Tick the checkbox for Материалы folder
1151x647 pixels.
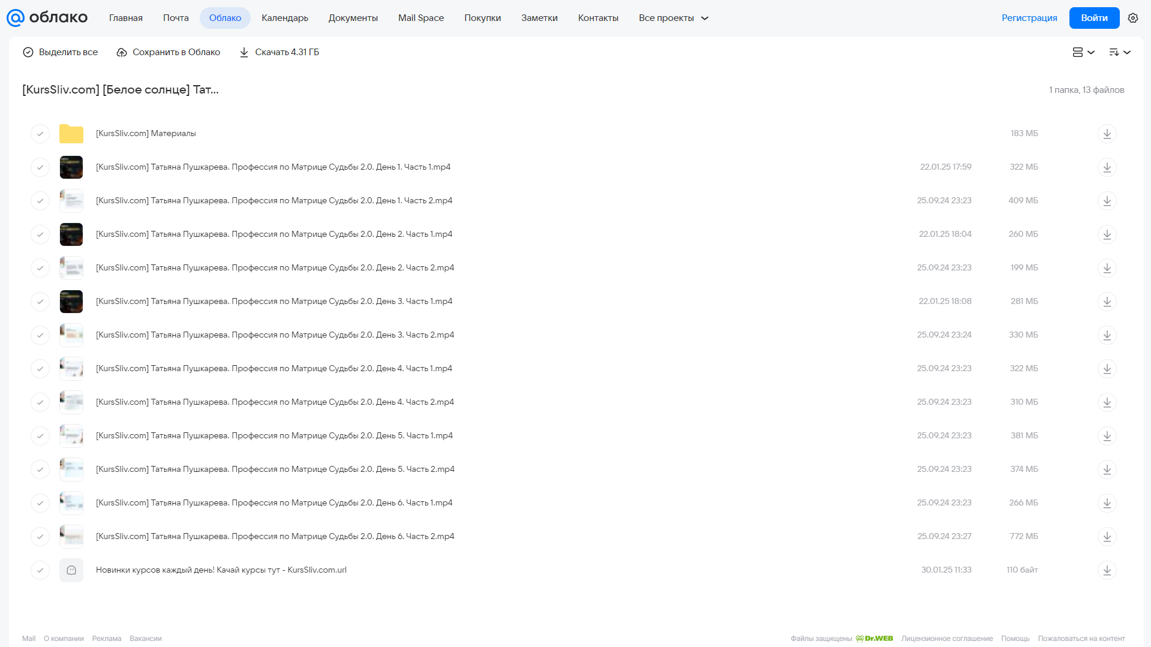pyautogui.click(x=40, y=134)
